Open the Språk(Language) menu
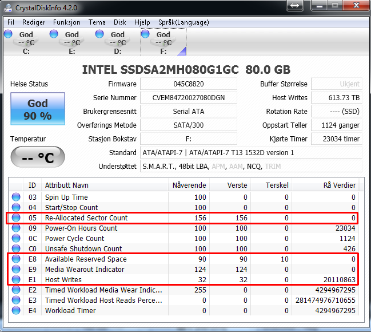Image resolution: width=371 pixels, height=332 pixels. 183,22
